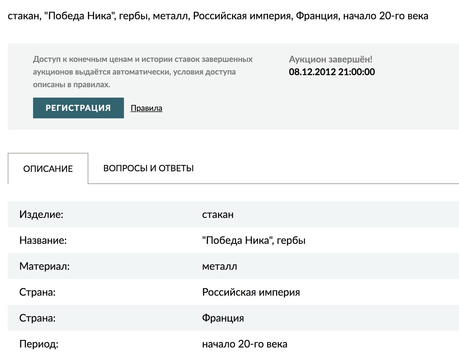Click the 'Российская империя' country value
The height and width of the screenshot is (357, 459).
click(x=251, y=292)
